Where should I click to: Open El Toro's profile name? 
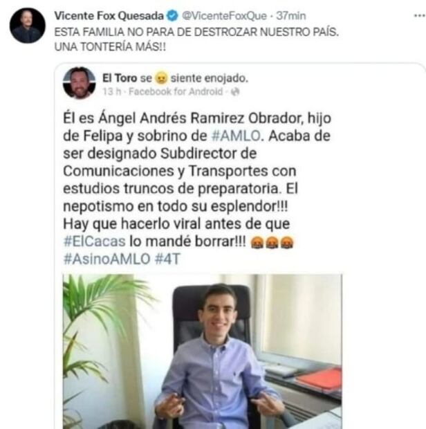point(120,78)
